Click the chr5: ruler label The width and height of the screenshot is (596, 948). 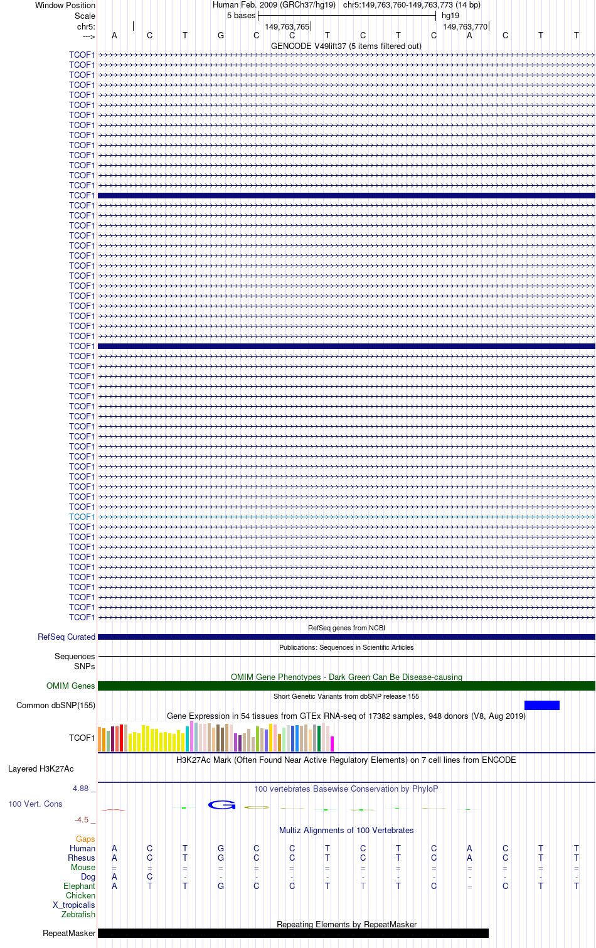click(86, 26)
